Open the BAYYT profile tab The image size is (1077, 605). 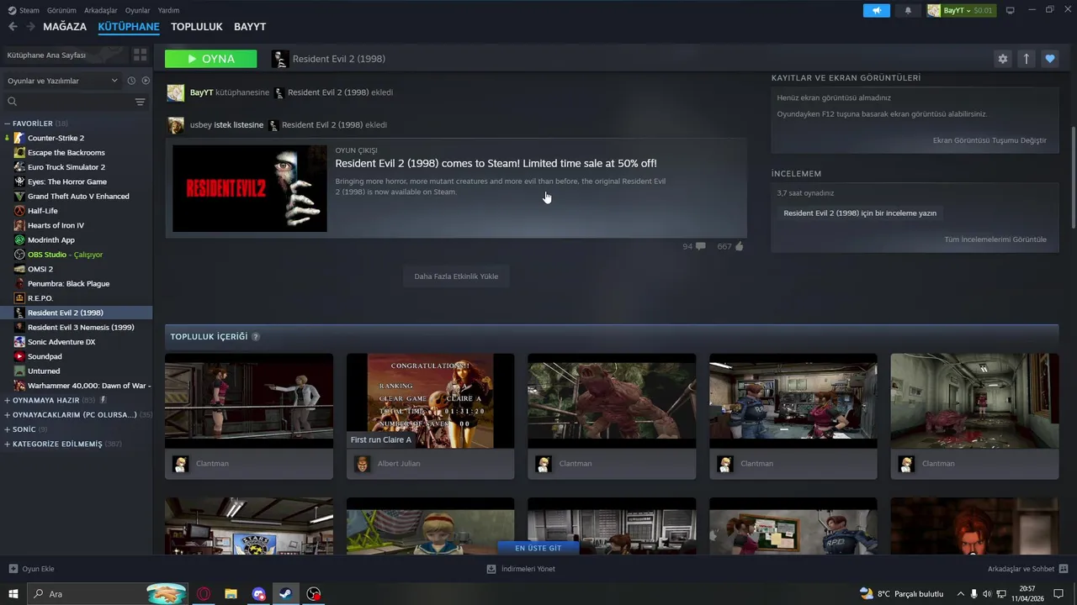pyautogui.click(x=250, y=27)
